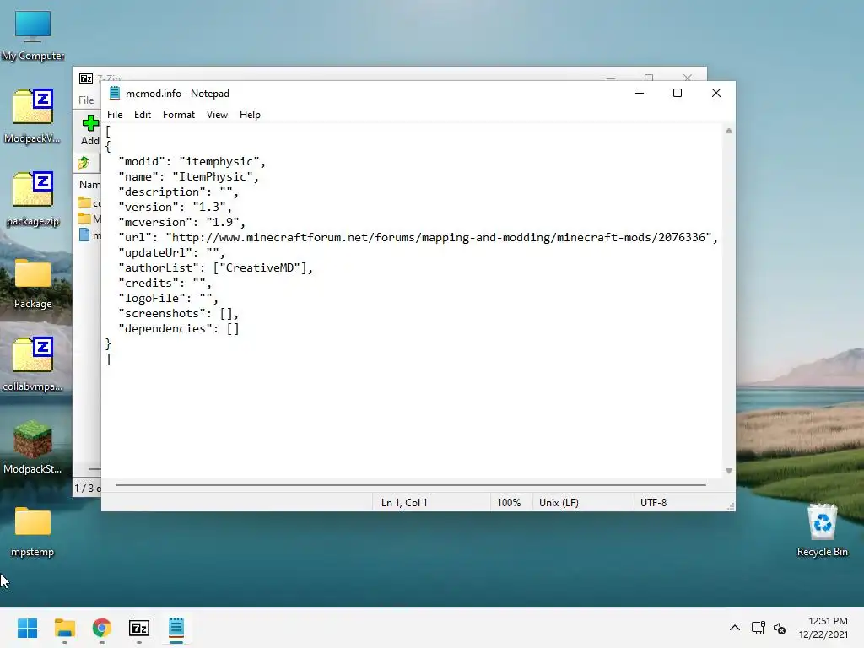Click the Notepad scrollbar up arrow

pyautogui.click(x=728, y=131)
